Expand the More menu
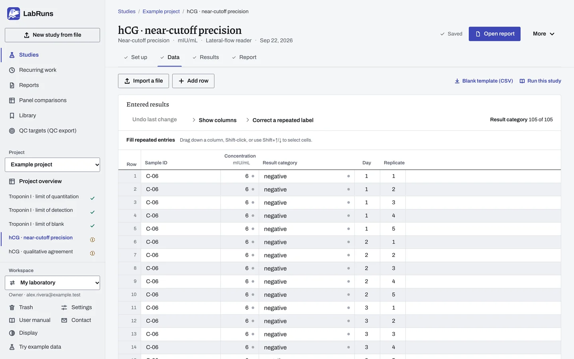574x359 pixels. (x=544, y=34)
